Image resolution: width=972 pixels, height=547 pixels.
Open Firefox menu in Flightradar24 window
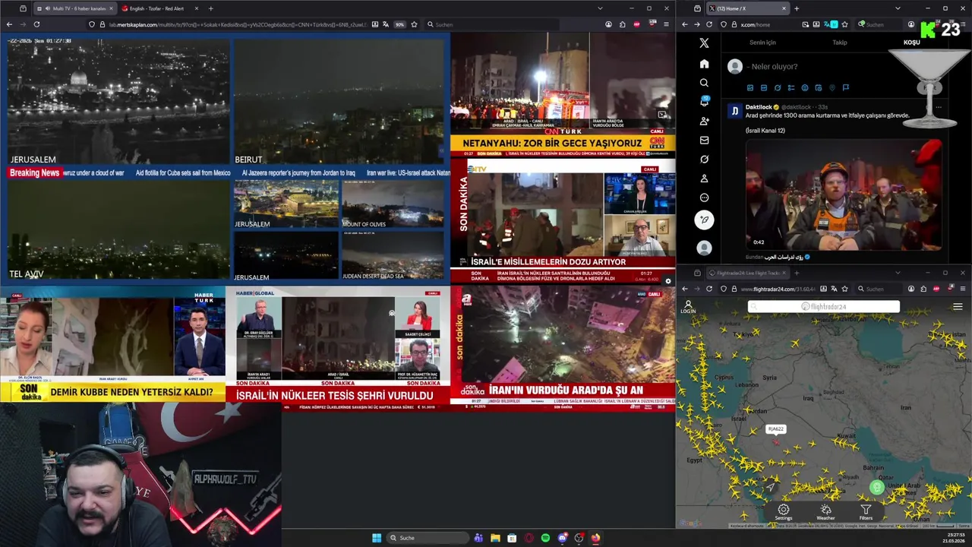964,289
